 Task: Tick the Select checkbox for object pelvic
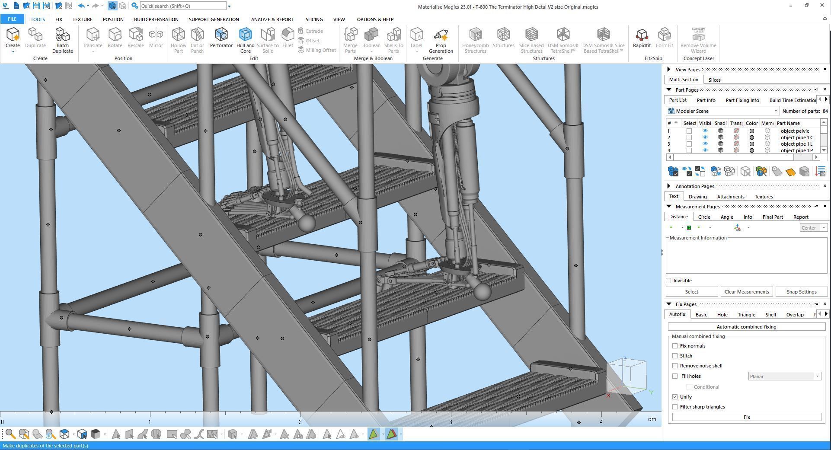pyautogui.click(x=689, y=131)
